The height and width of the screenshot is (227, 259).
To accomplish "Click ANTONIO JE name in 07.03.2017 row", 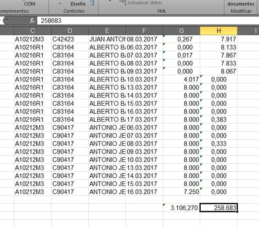I will [107, 136].
